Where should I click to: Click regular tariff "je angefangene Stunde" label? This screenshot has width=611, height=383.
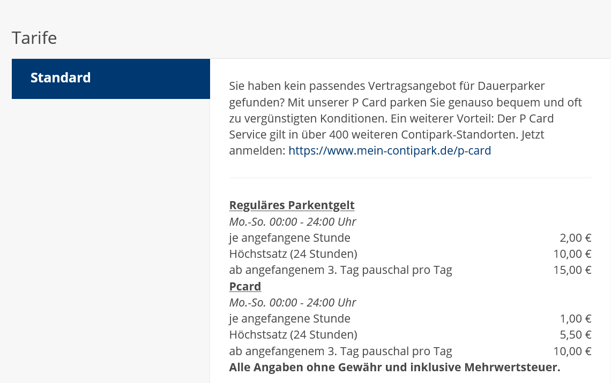pos(289,238)
